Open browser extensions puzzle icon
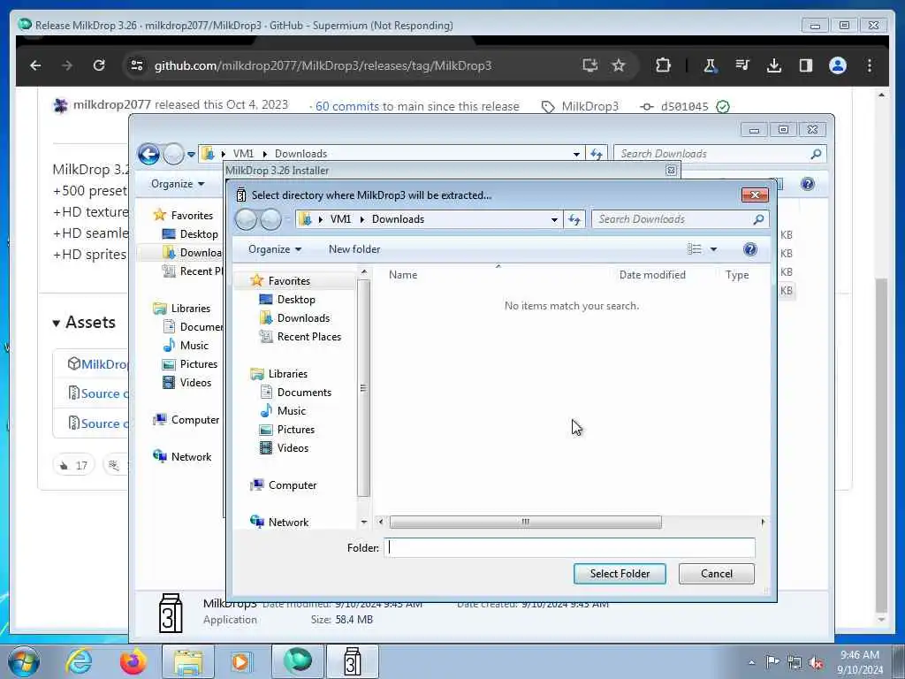Screen dimensions: 905x679 pos(663,65)
